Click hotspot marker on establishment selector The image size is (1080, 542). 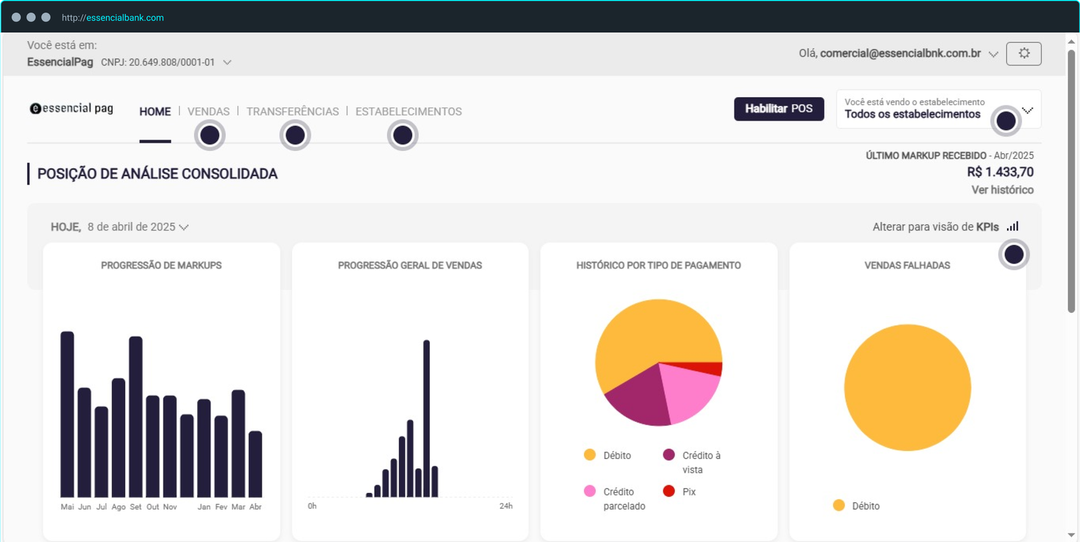click(x=1006, y=121)
